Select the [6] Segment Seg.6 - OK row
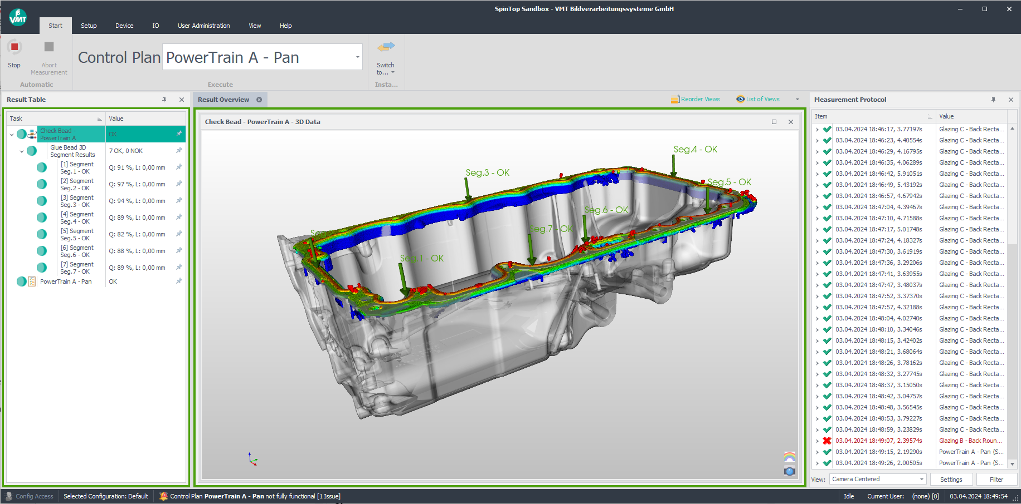Viewport: 1021px width, 504px height. click(95, 251)
